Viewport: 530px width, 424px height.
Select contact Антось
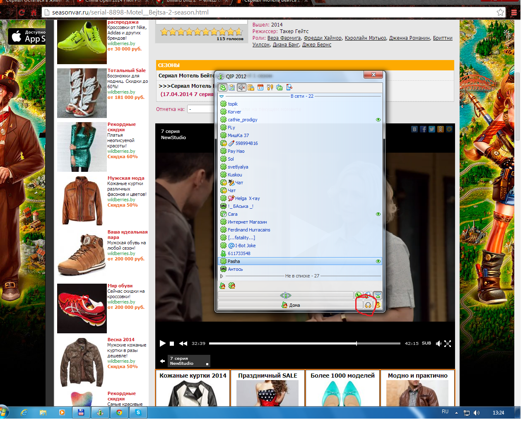[x=300, y=269]
